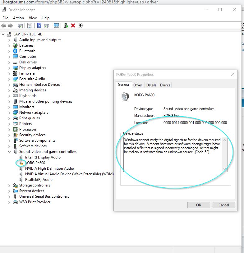Screen dimensions: 244x253
Task: Switch to the Details tab
Action: point(151,85)
